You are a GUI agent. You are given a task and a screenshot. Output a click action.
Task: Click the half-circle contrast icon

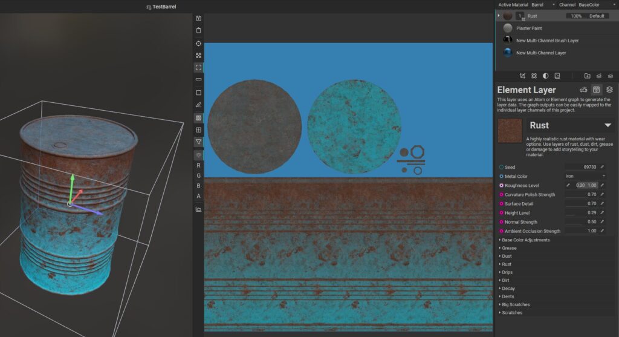click(x=546, y=76)
